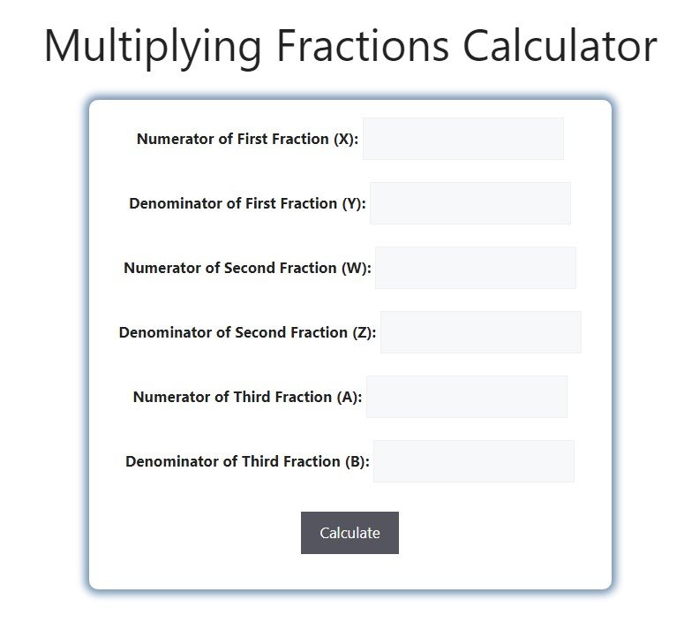The width and height of the screenshot is (699, 623).
Task: Activate the Denominator of Second Fraction field
Action: [480, 332]
